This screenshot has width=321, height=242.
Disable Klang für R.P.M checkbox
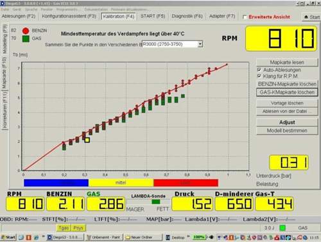[259, 76]
